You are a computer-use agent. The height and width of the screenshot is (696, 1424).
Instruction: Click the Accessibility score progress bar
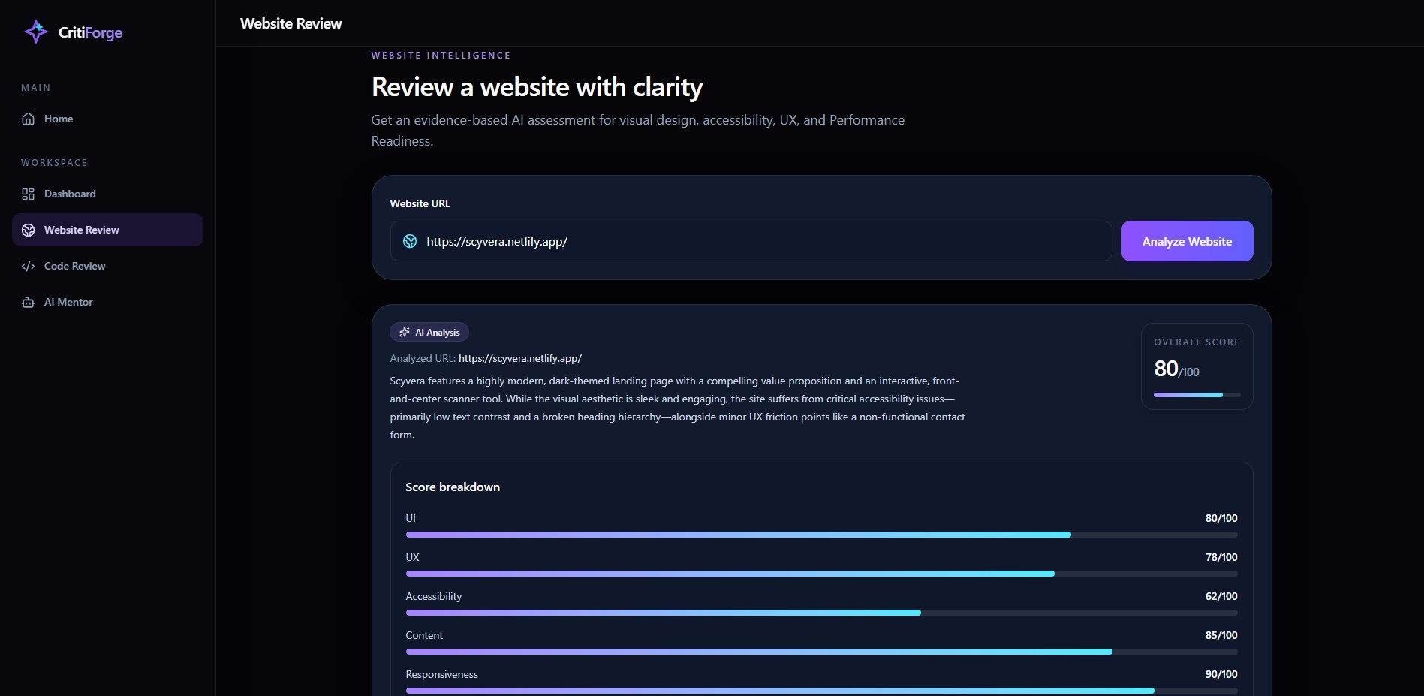point(821,613)
